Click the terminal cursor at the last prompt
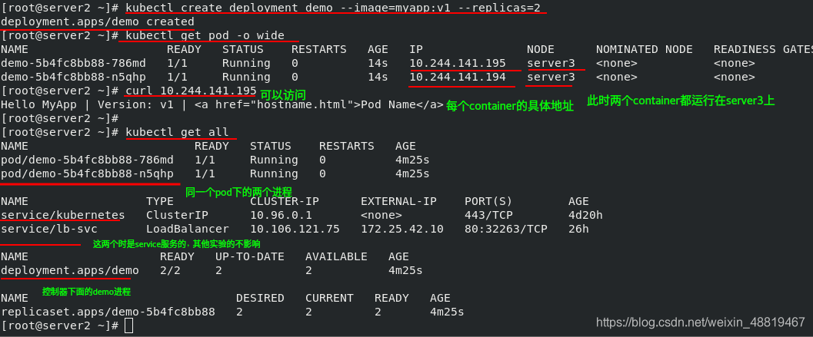The image size is (813, 337). click(129, 325)
